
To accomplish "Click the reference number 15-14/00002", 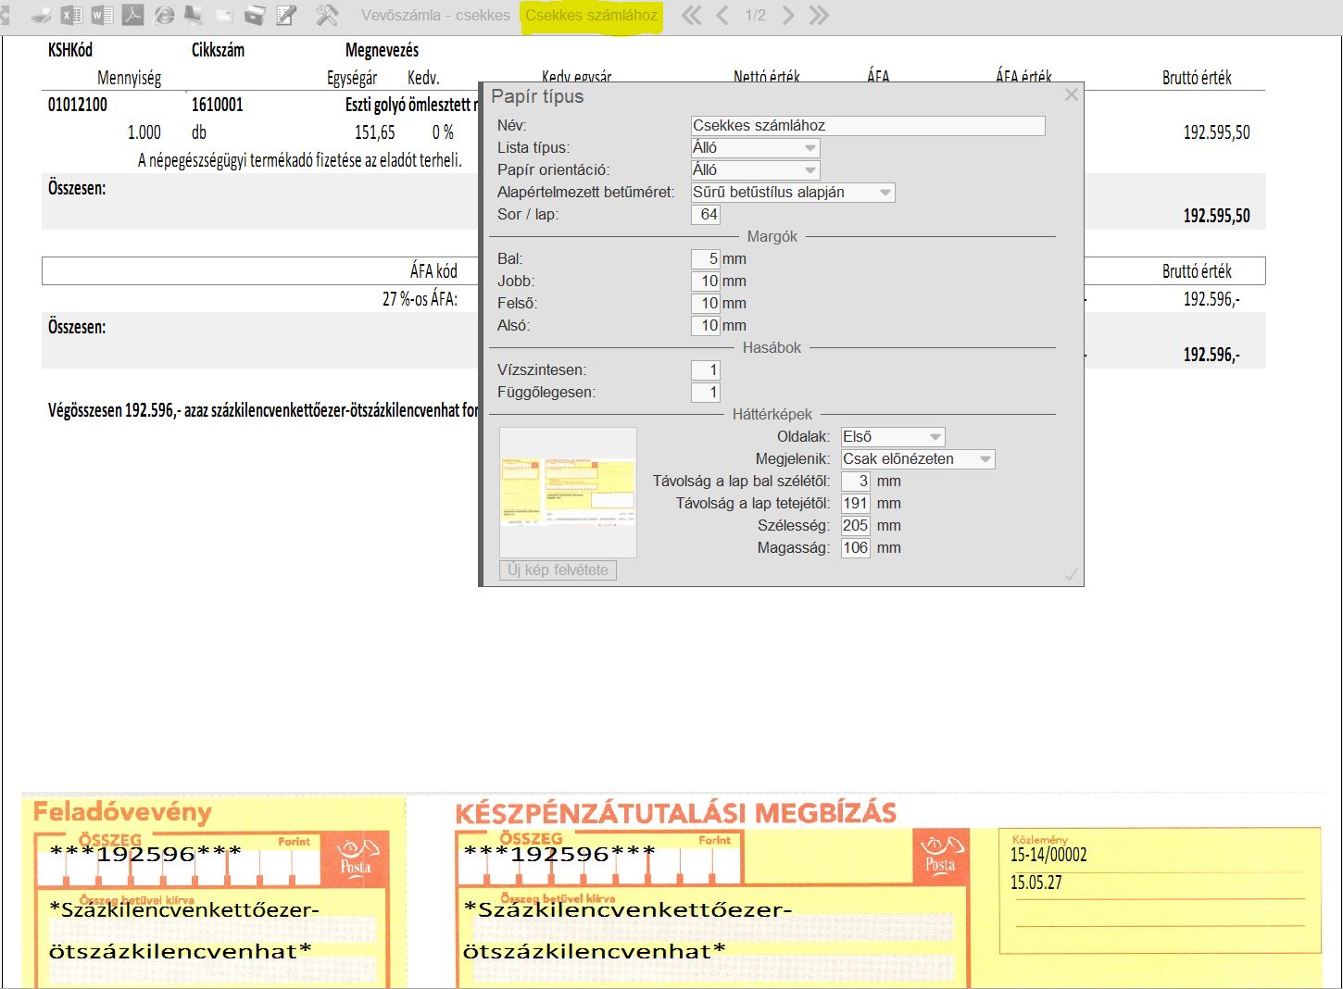I will click(x=1048, y=855).
